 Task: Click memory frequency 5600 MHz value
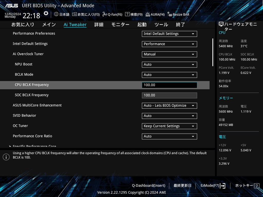pyautogui.click(x=226, y=111)
